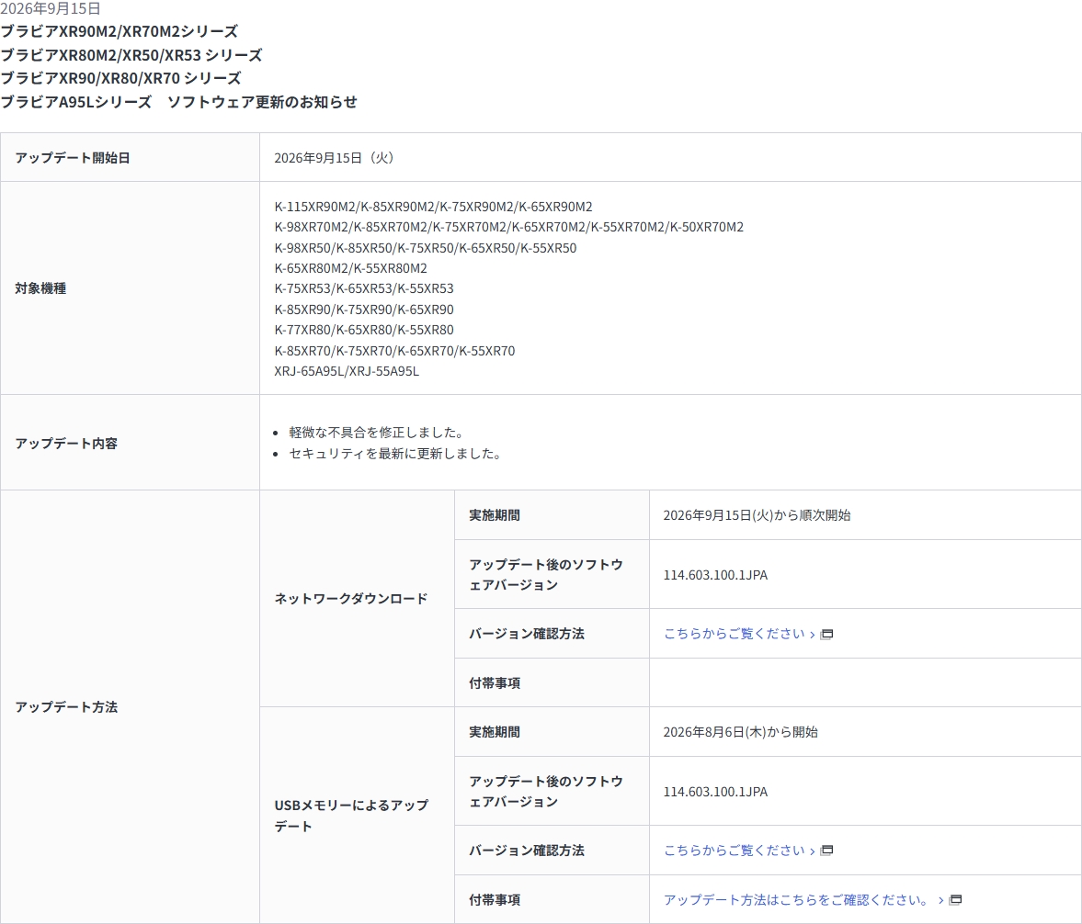Image resolution: width=1082 pixels, height=924 pixels.
Task: Click external window icon beside network version link
Action: tap(826, 635)
